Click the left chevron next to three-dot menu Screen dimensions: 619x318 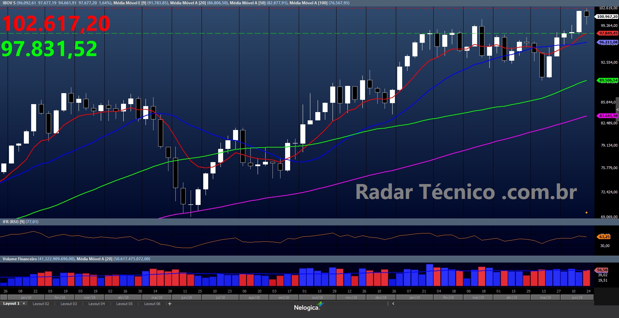click(393, 304)
